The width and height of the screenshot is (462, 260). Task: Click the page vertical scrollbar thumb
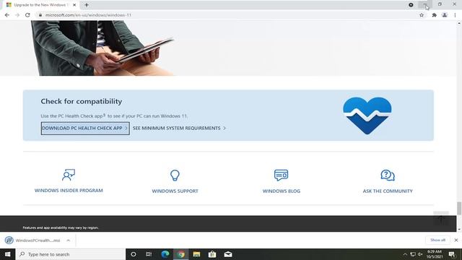click(x=459, y=209)
